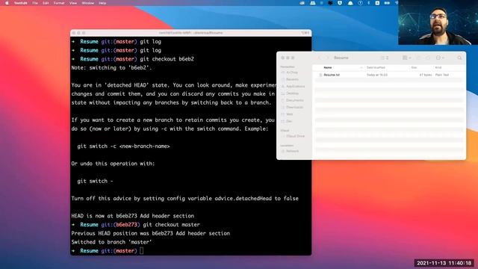Click Finder's Share toolbar icon
This screenshot has height=269, width=478.
(x=418, y=58)
